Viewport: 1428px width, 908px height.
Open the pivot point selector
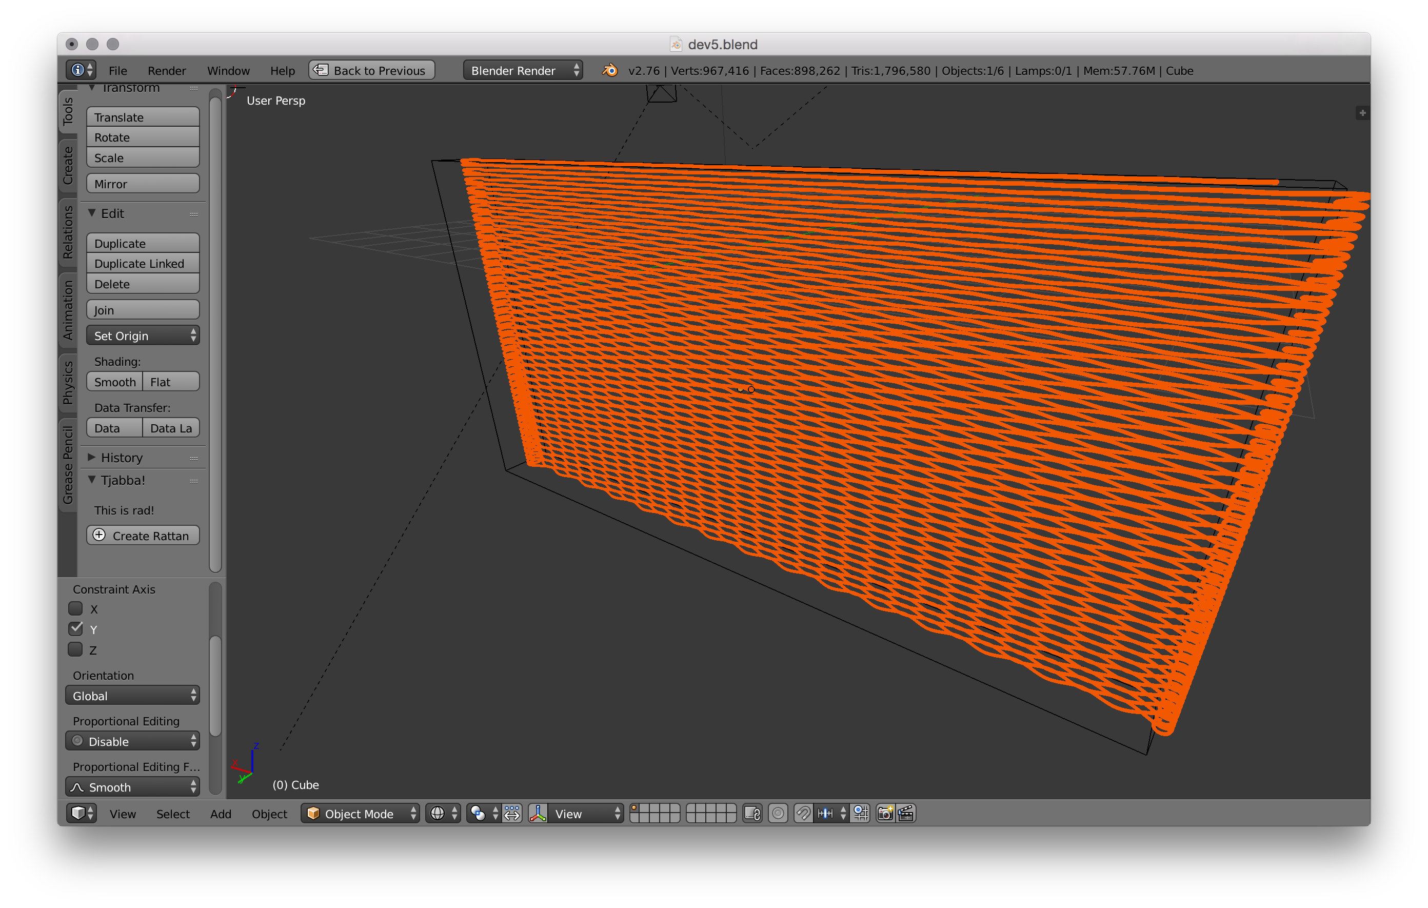pos(484,813)
